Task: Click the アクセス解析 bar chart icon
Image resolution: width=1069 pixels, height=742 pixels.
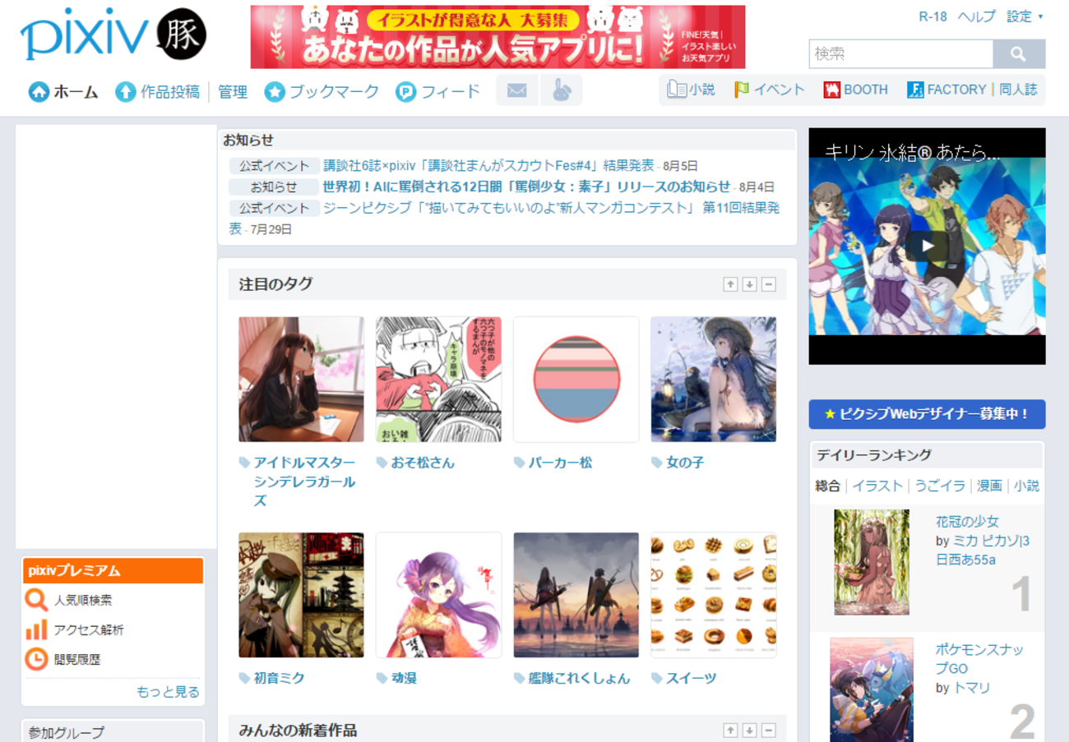Action: (x=36, y=629)
